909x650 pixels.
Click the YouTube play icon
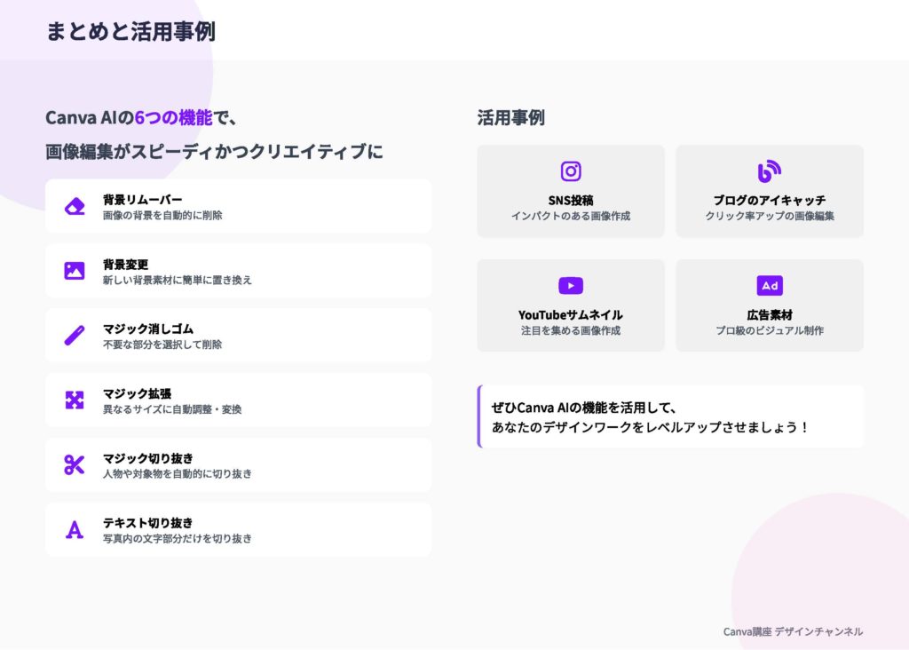(571, 286)
